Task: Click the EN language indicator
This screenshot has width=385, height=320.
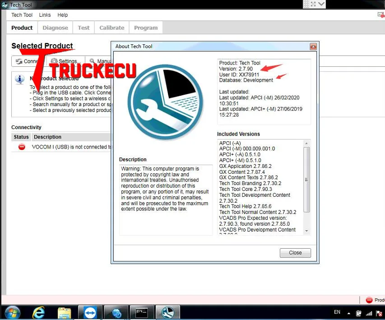Action: coord(337,312)
